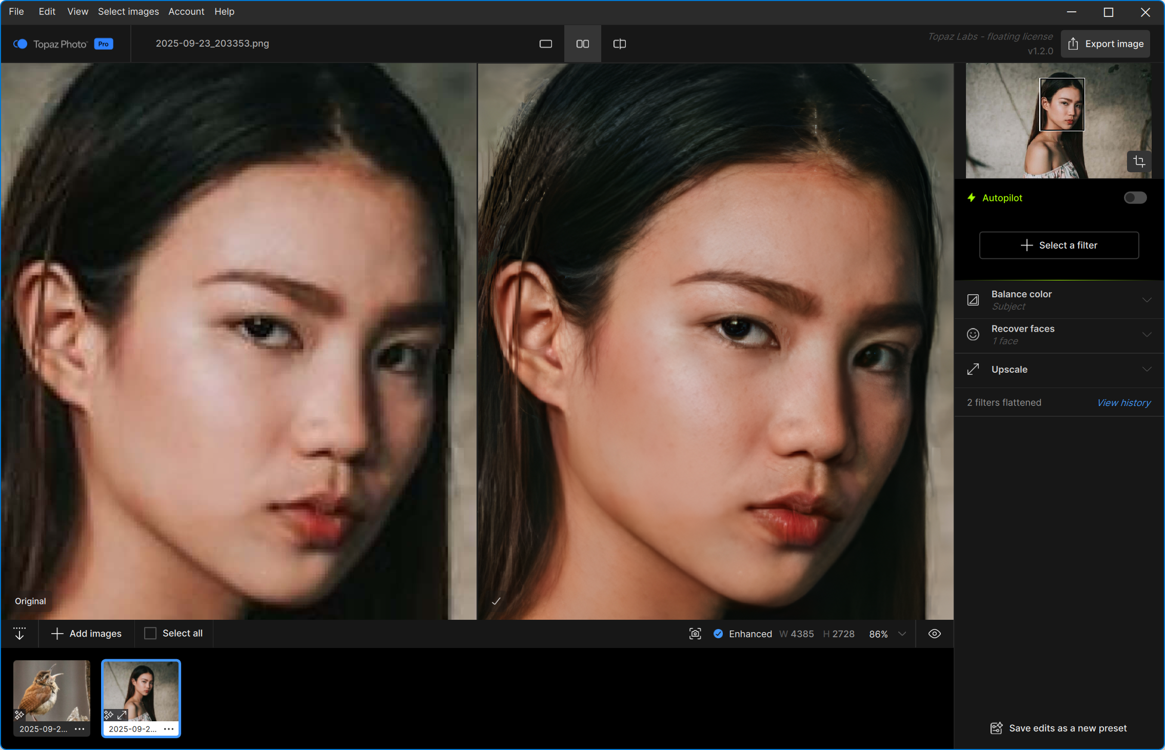
Task: Open the Account menu
Action: pos(186,11)
